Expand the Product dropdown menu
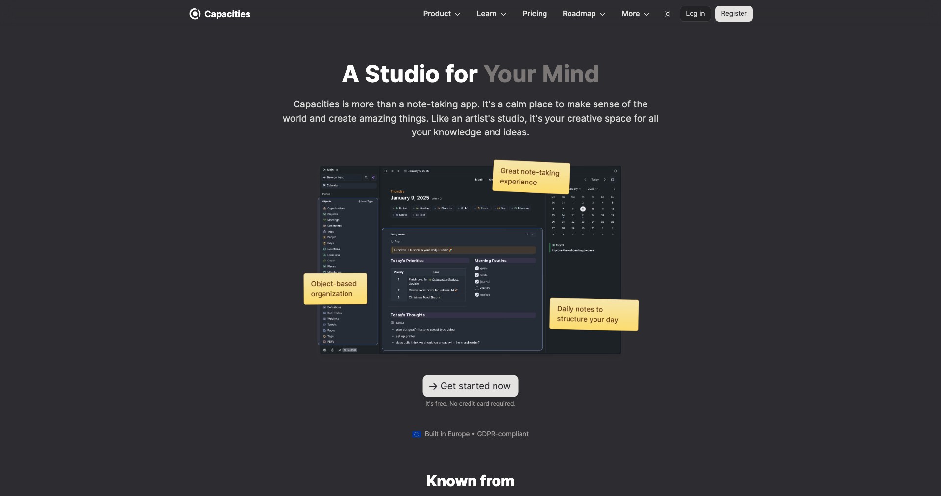The width and height of the screenshot is (941, 496). 442,14
